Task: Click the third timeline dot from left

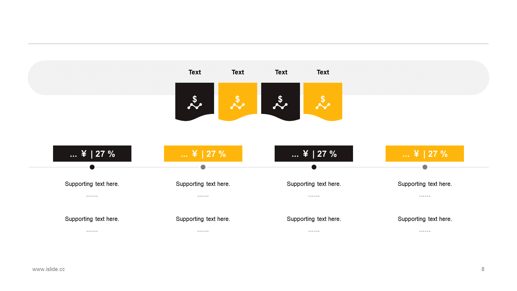Action: click(x=314, y=167)
